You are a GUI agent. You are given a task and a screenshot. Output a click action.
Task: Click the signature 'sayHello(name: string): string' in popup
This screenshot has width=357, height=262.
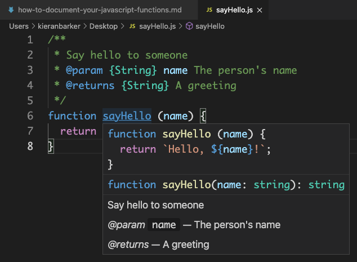[253, 185]
